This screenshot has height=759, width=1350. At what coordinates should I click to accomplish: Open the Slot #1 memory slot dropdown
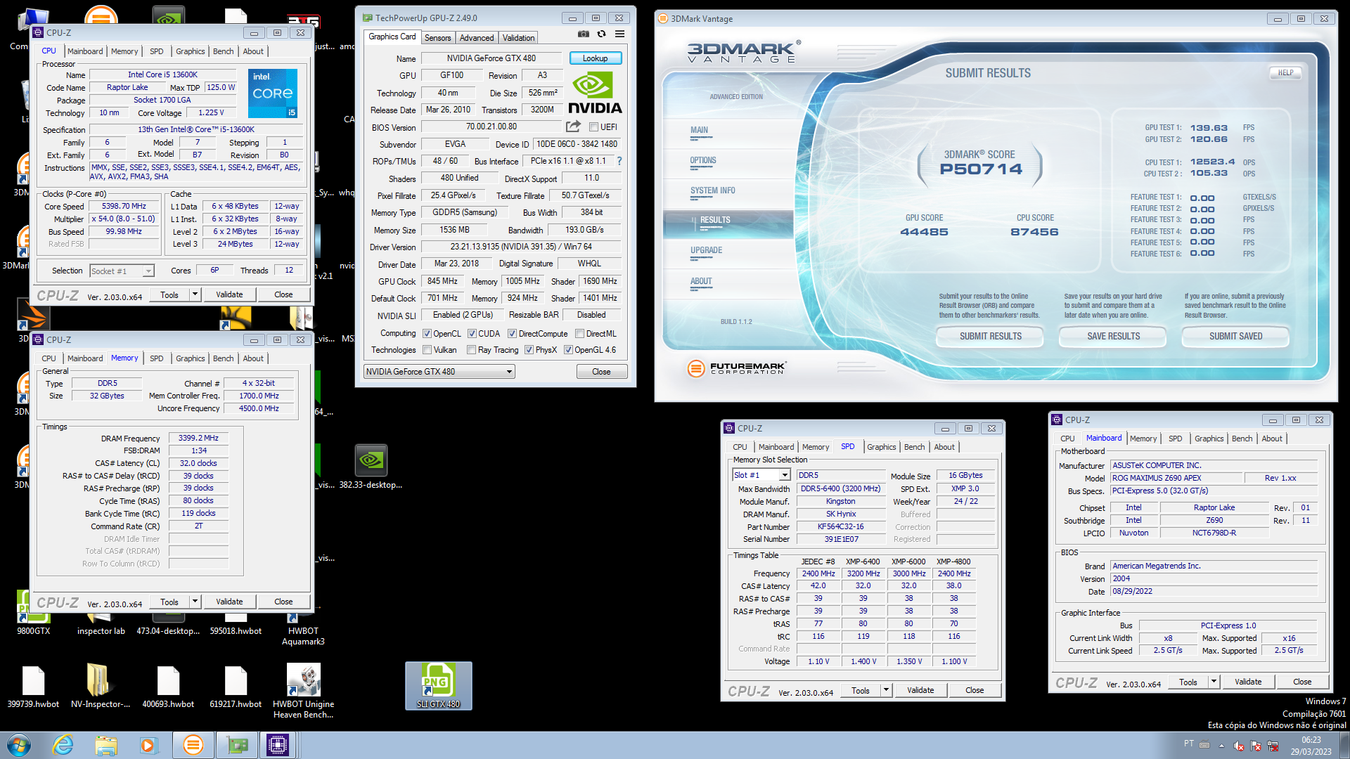(761, 475)
